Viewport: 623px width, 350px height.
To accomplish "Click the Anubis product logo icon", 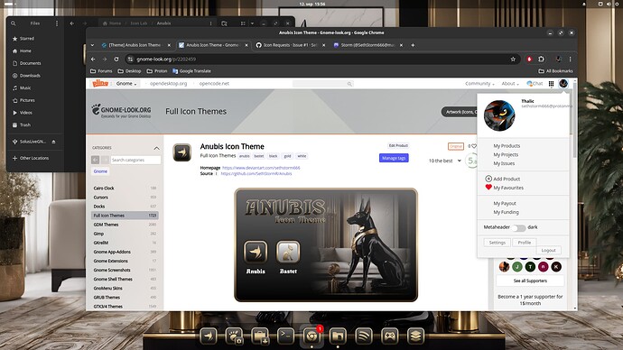I will tap(182, 152).
